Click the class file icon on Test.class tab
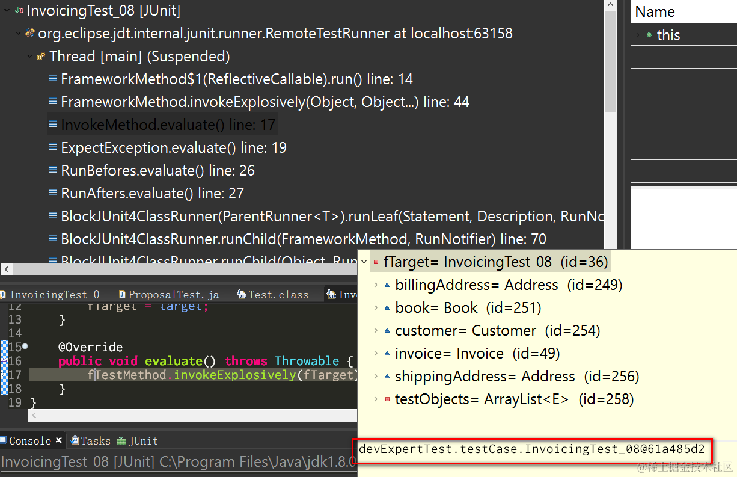The height and width of the screenshot is (477, 737). 242,294
